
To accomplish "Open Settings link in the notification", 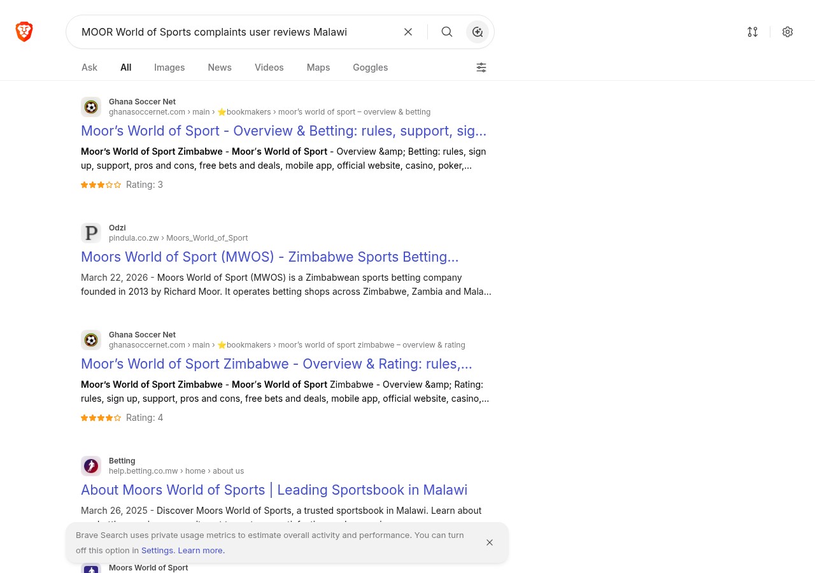I will 157,550.
